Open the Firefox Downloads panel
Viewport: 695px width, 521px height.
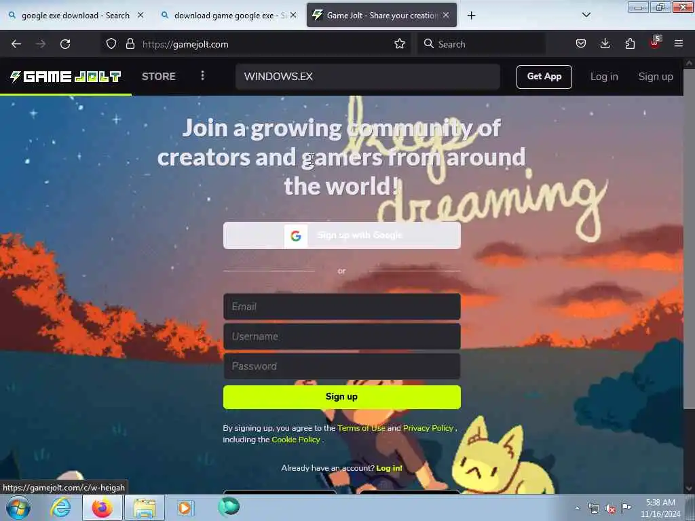tap(605, 44)
